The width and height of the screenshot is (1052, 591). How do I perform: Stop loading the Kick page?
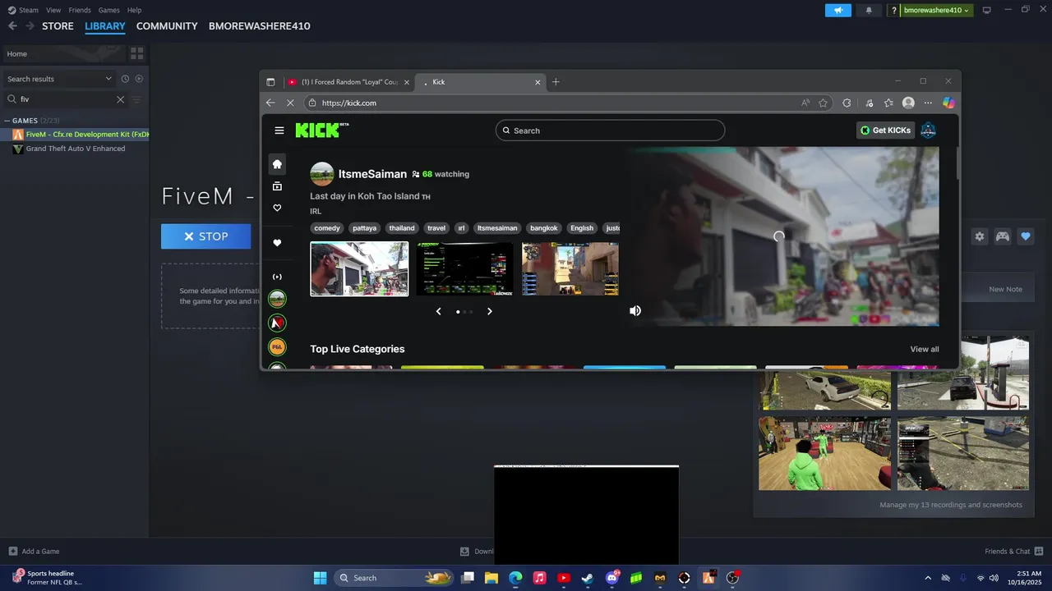coord(290,103)
